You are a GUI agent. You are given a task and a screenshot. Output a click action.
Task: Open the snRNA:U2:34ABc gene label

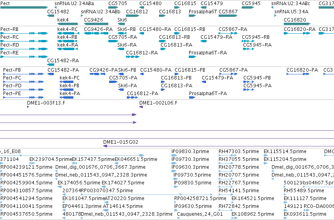[290, 4]
